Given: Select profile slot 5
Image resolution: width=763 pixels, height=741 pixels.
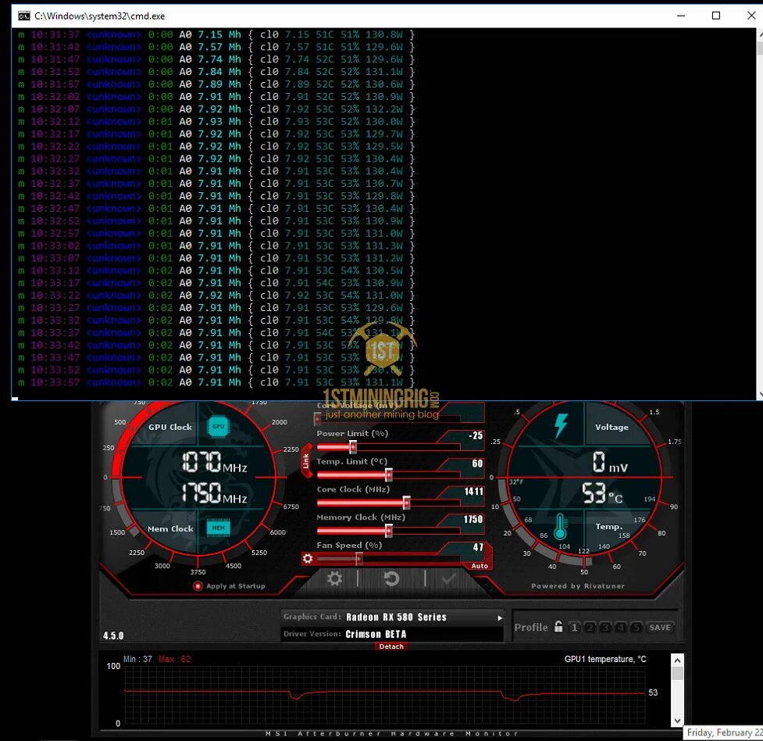Looking at the screenshot, I should (x=636, y=628).
